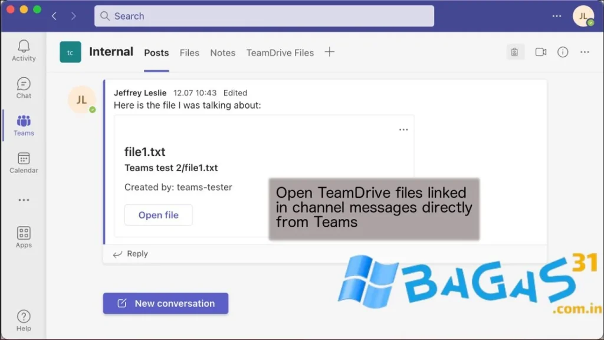Open the Activity feed

(24, 51)
